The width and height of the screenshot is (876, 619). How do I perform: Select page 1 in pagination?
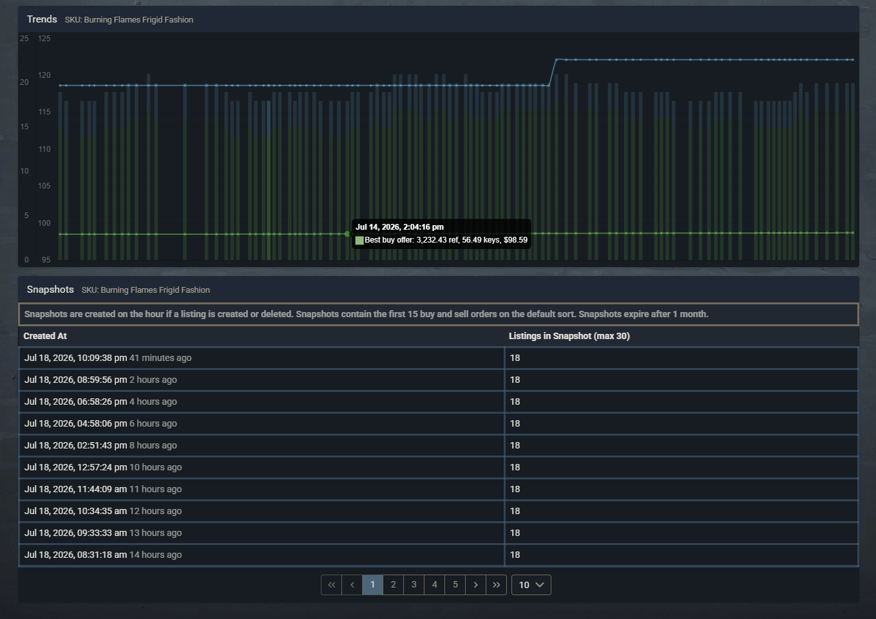(372, 585)
